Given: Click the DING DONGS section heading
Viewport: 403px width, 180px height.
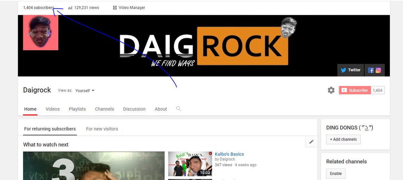Looking at the screenshot, I should click(350, 128).
